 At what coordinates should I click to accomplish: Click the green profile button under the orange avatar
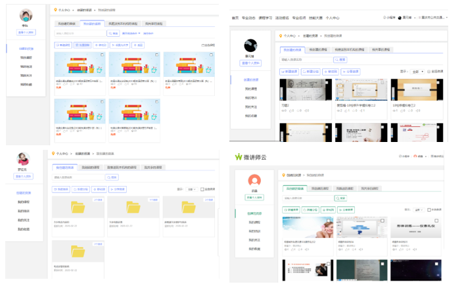tap(254, 197)
